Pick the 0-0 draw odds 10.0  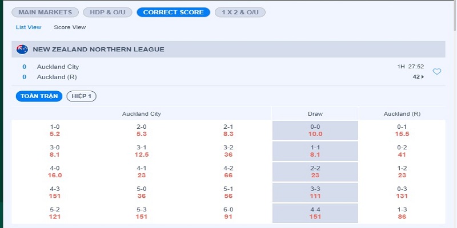(315, 131)
